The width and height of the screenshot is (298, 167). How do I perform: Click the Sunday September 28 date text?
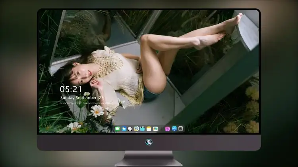click(x=82, y=98)
